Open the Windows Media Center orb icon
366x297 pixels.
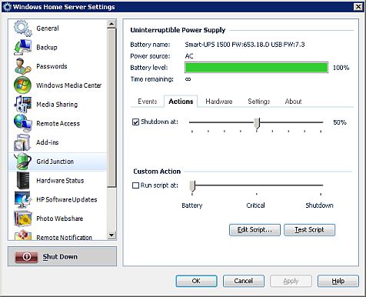pos(23,85)
